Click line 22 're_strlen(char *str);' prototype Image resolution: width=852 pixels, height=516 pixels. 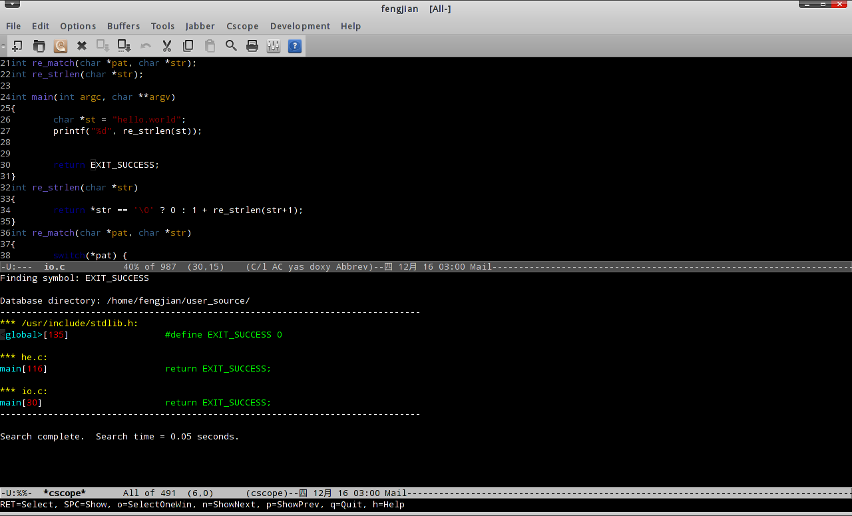(77, 74)
